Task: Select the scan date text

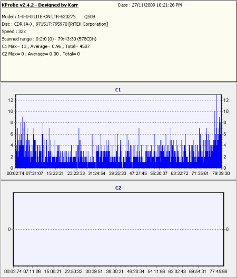Action: 150,5
